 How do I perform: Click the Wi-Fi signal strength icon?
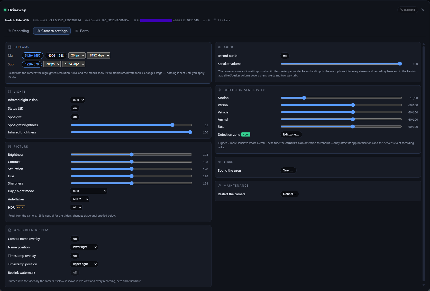(215, 20)
